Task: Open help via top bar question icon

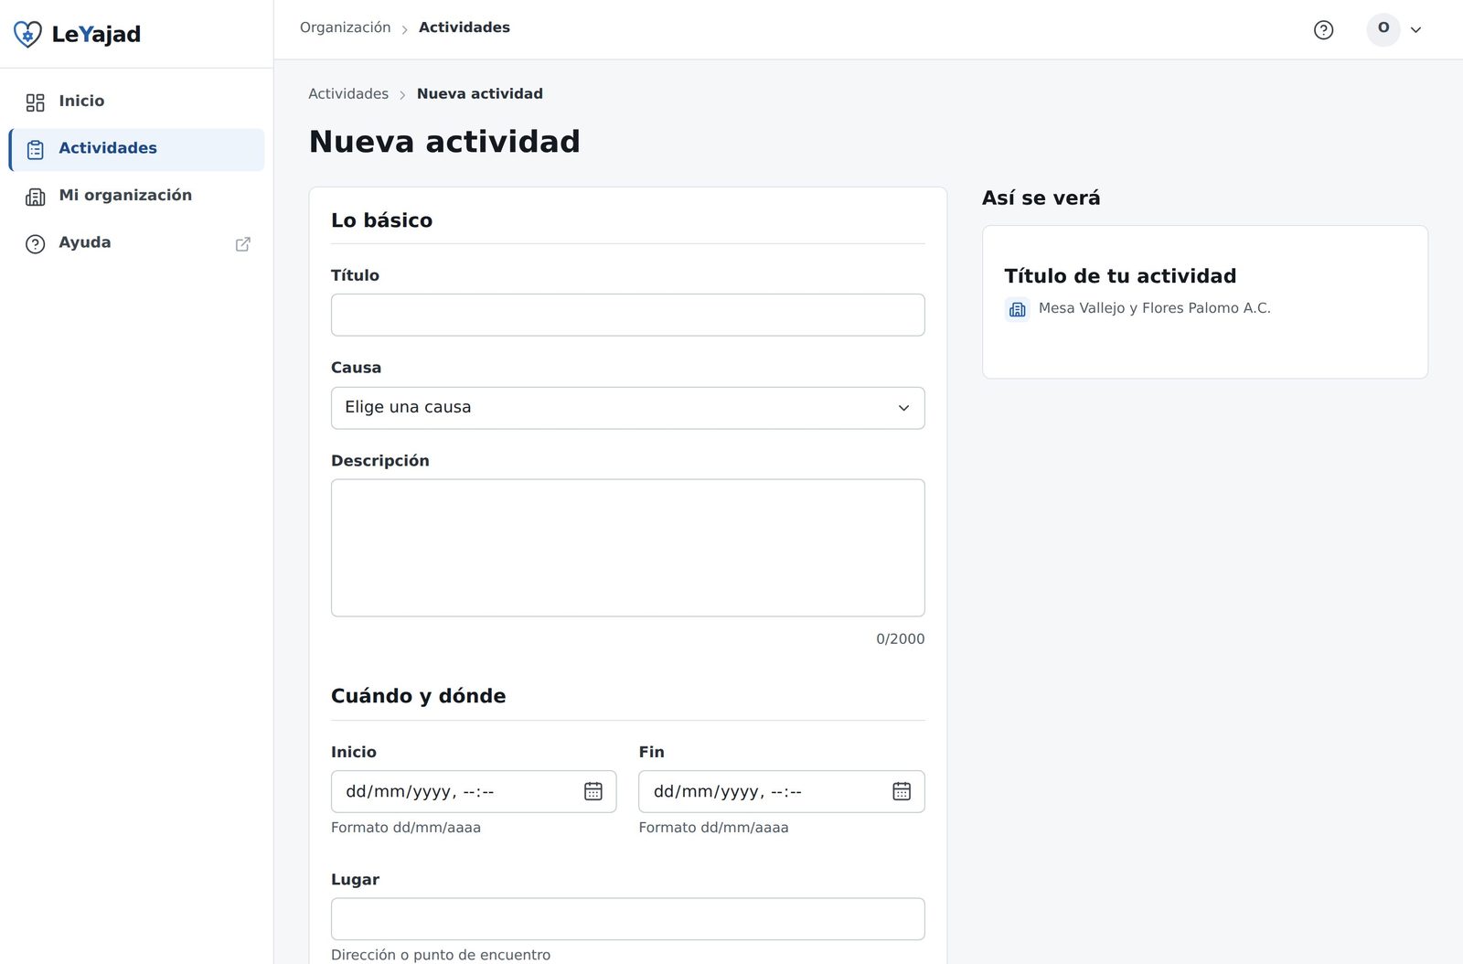Action: (x=1323, y=29)
